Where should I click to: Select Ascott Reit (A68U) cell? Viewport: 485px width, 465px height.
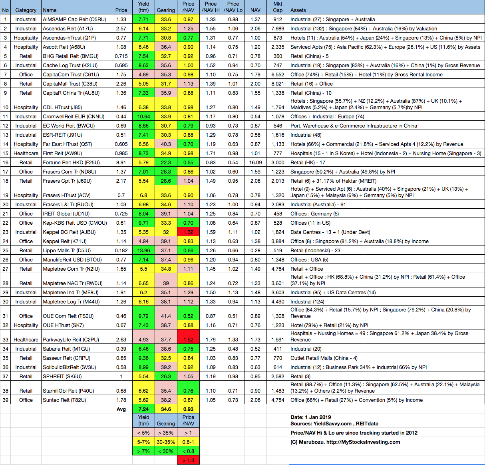(76, 47)
